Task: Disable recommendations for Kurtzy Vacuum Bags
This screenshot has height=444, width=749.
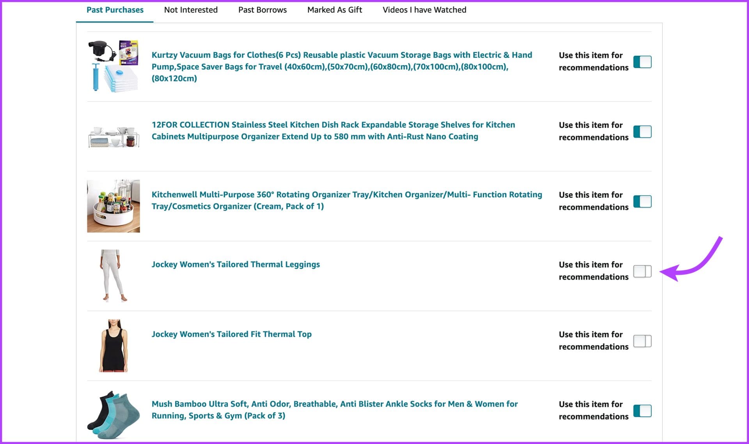Action: (x=642, y=62)
